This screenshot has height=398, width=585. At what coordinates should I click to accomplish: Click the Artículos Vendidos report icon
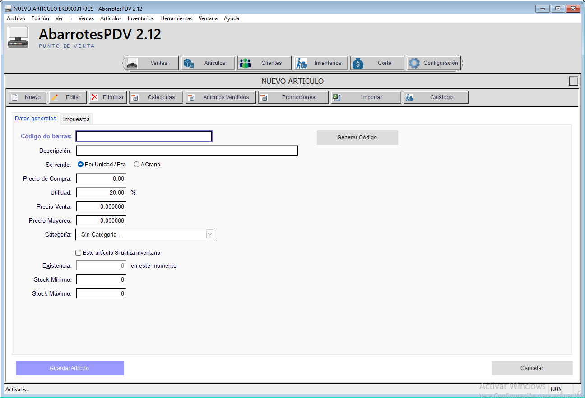[191, 97]
